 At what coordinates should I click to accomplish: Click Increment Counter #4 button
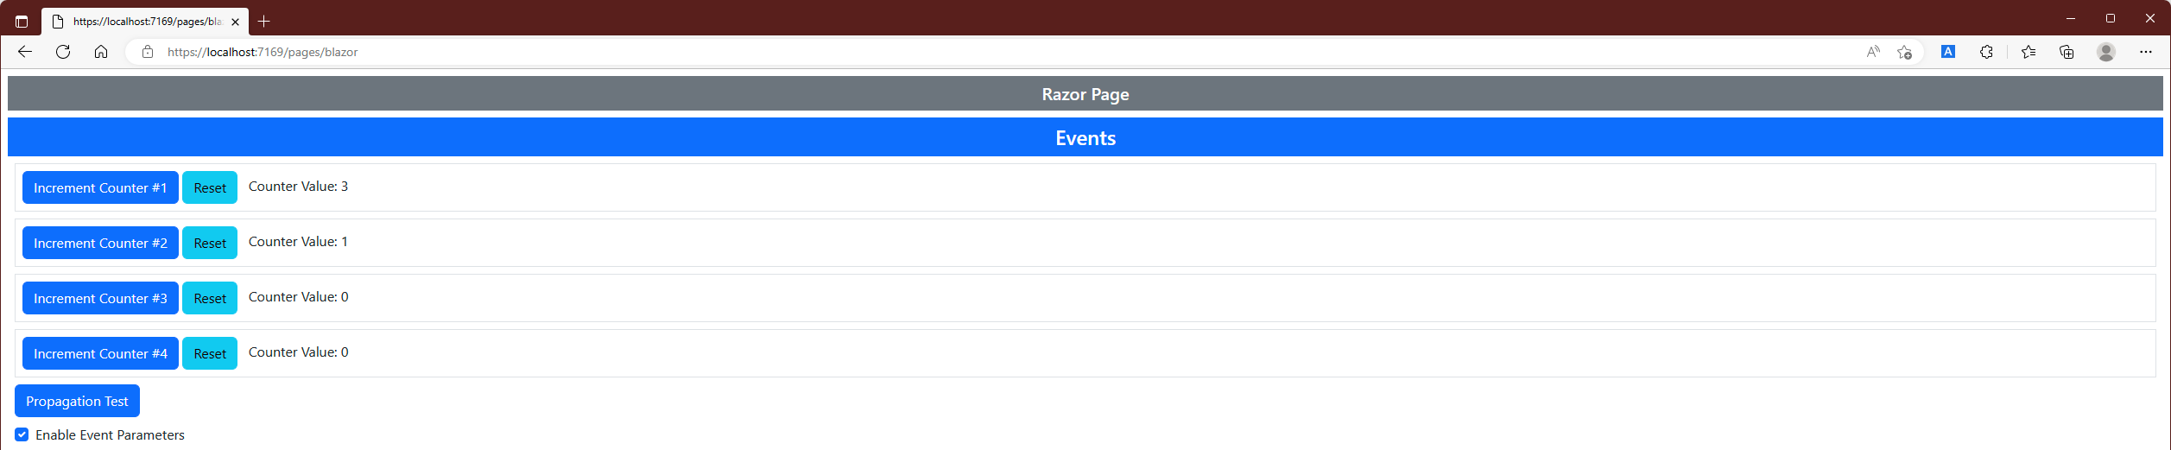coord(100,353)
